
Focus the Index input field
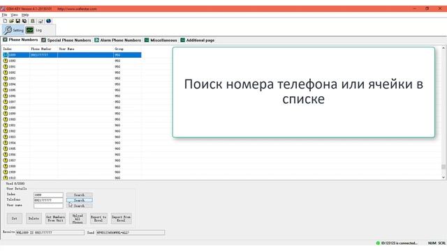[48, 195]
